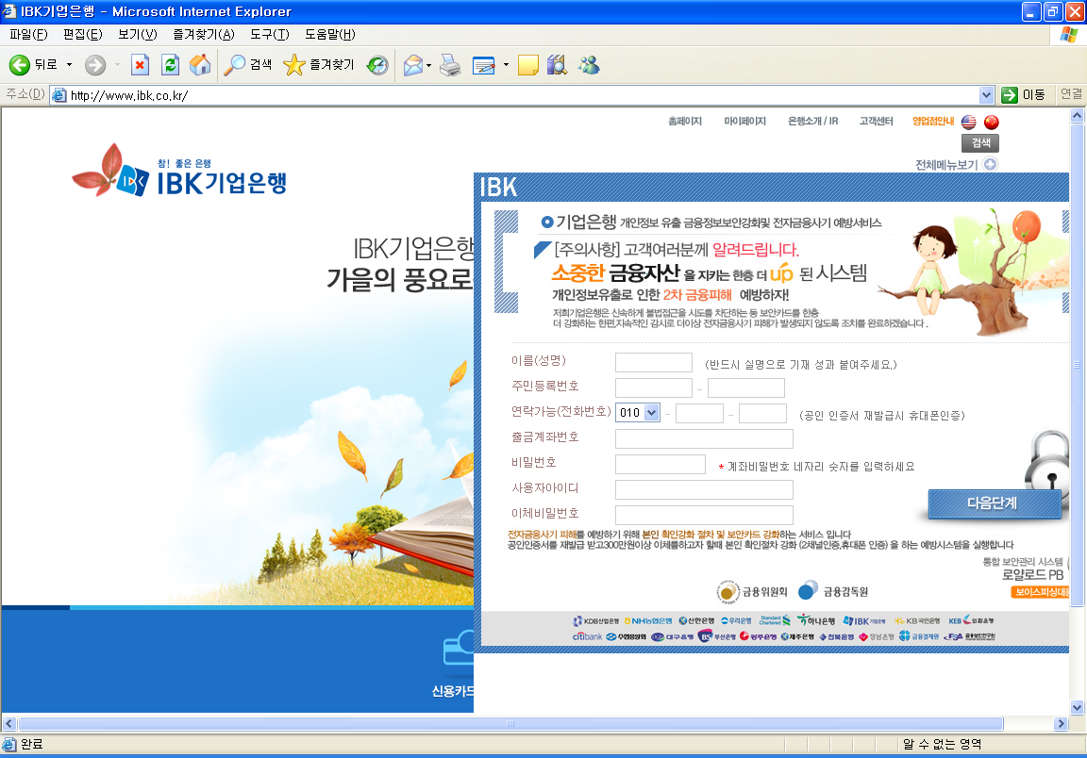Select the China flag language icon
This screenshot has height=758, width=1087.
pos(992,123)
